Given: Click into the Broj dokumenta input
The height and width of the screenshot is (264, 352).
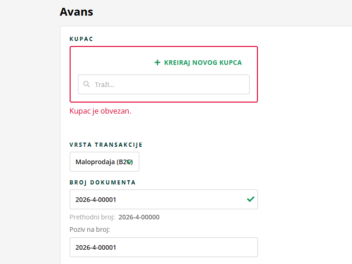Looking at the screenshot, I should pos(157,200).
